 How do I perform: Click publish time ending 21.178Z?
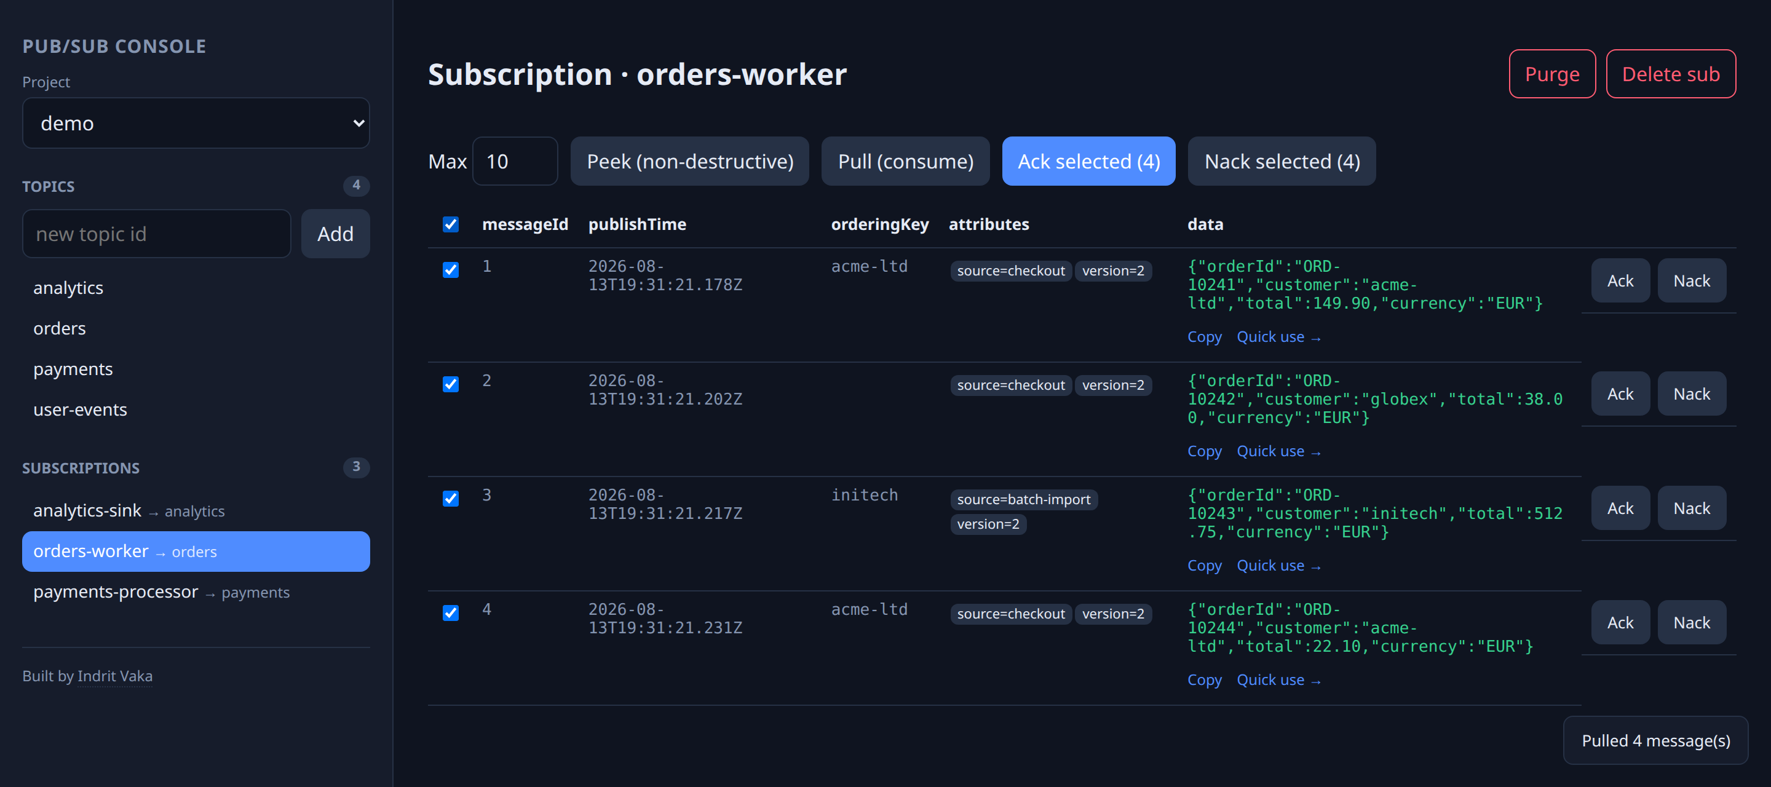665,275
